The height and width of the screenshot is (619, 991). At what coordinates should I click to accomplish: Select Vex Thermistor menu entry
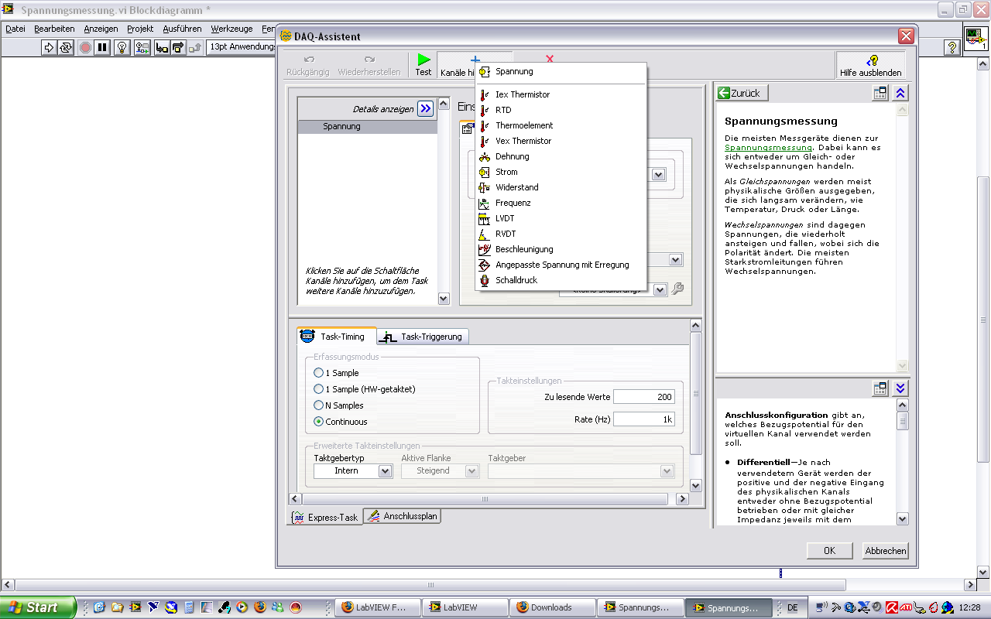point(561,141)
